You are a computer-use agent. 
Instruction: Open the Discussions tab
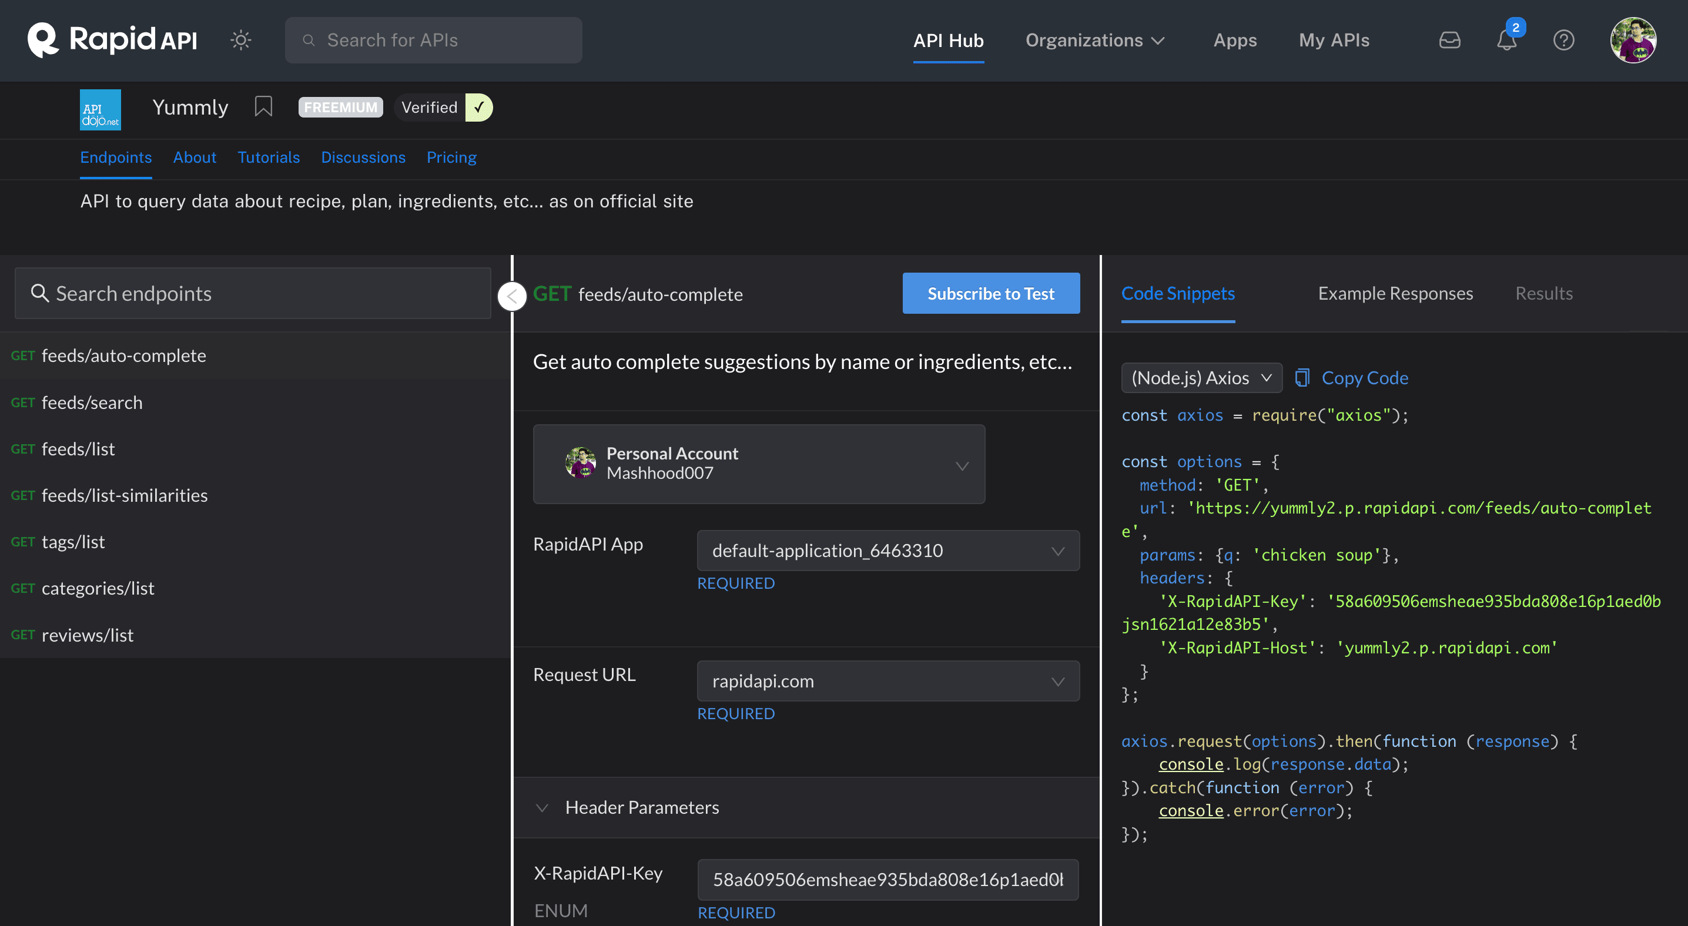363,157
